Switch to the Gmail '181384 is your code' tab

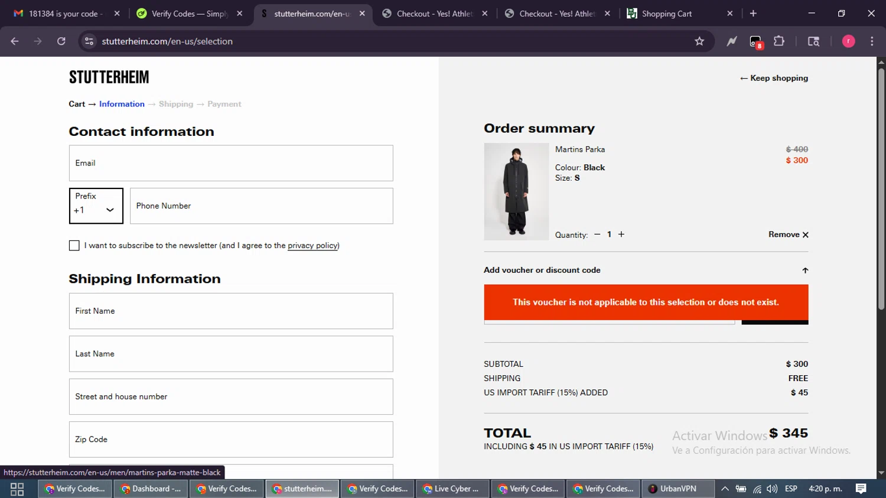point(66,14)
